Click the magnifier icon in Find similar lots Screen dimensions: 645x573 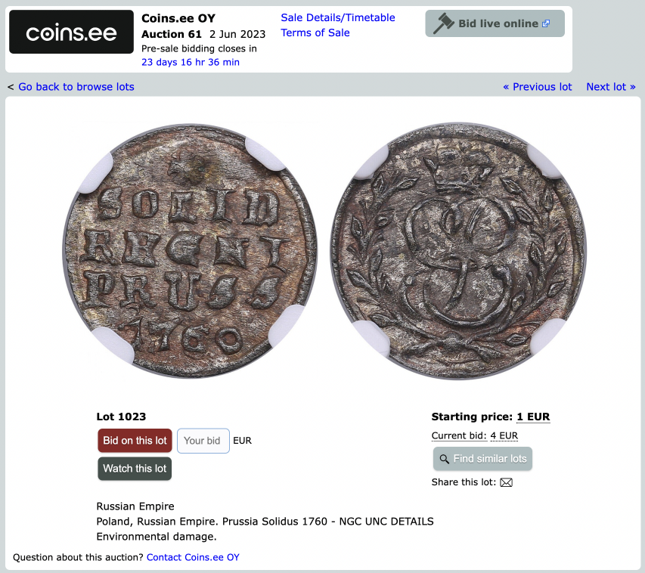pyautogui.click(x=444, y=459)
